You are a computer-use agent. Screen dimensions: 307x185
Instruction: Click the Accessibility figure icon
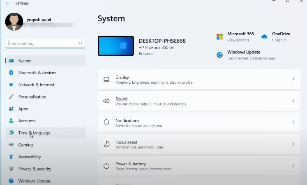point(11,157)
